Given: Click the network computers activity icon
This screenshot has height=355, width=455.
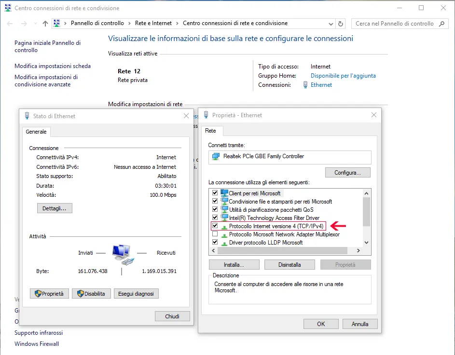Looking at the screenshot, I should click(121, 254).
